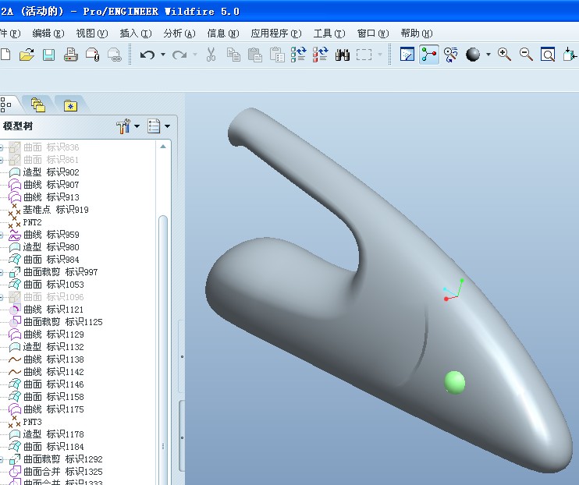Click the dashed selection box icon
Screen dimensions: 579x485
click(364, 55)
